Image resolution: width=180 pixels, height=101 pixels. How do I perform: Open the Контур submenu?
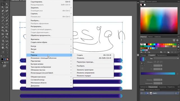(x=49, y=46)
